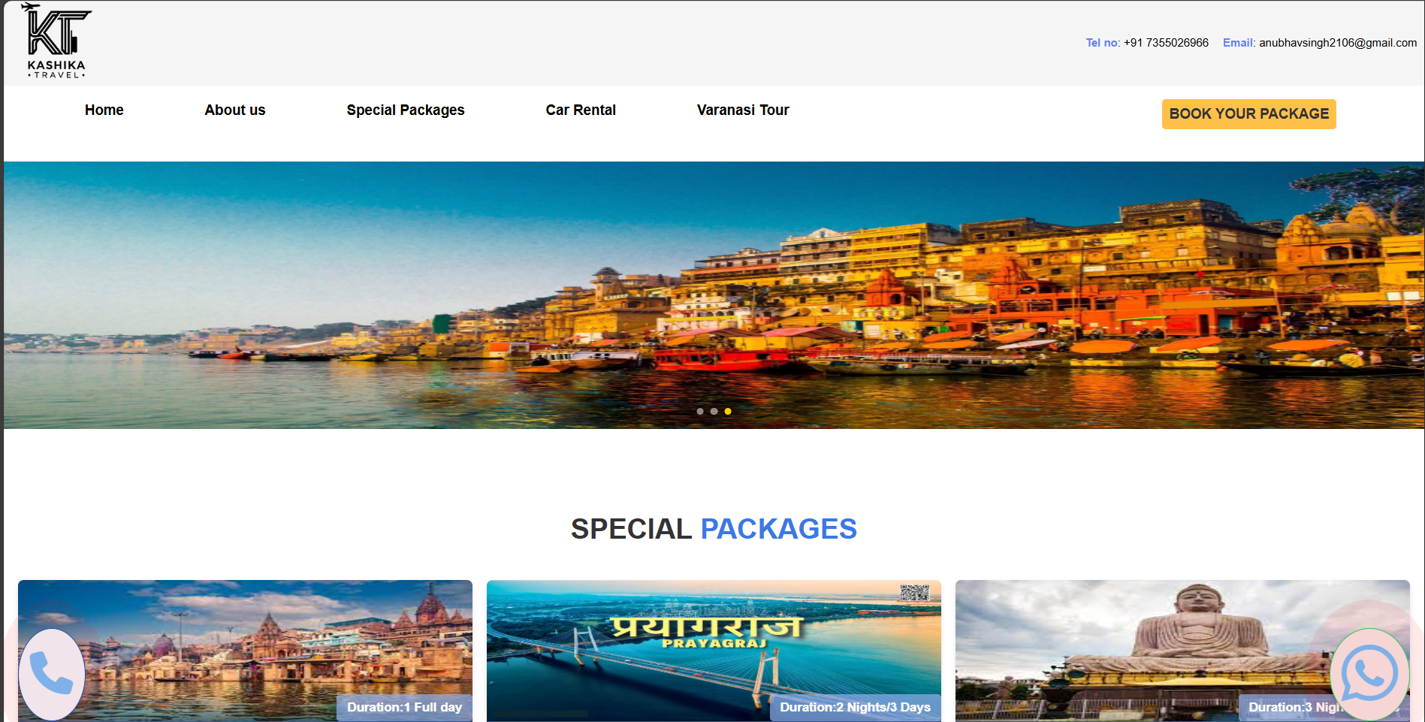
Task: Open the Varanasi ghats package thumbnail
Action: (245, 651)
